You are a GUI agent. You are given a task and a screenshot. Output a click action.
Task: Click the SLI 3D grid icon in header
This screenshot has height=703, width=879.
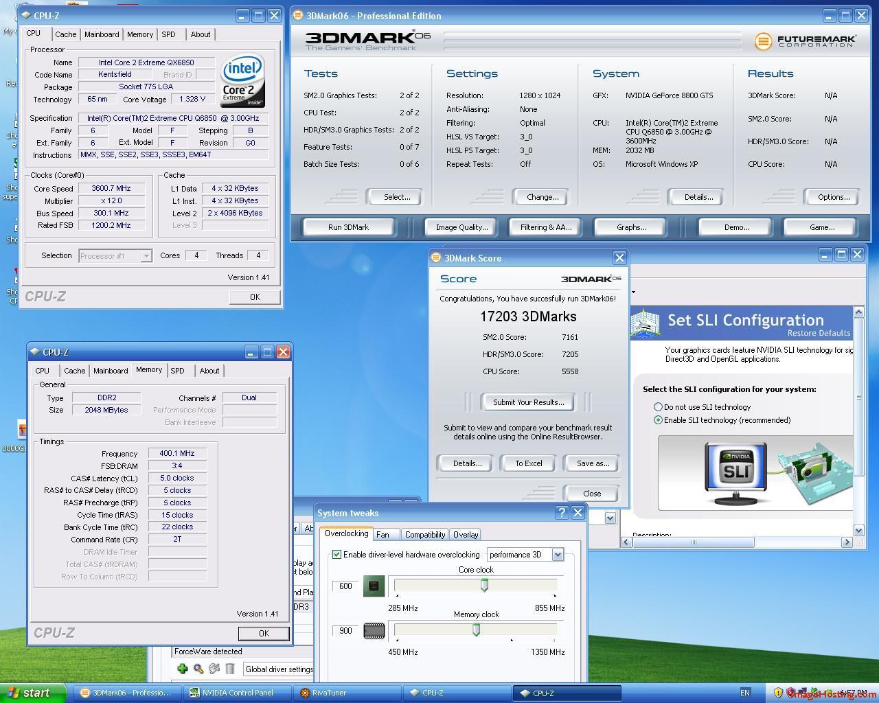pos(645,323)
